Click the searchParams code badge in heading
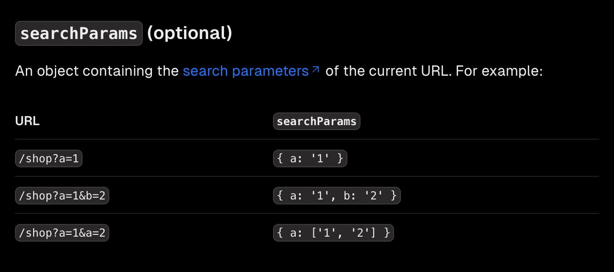The width and height of the screenshot is (614, 272). (x=79, y=34)
